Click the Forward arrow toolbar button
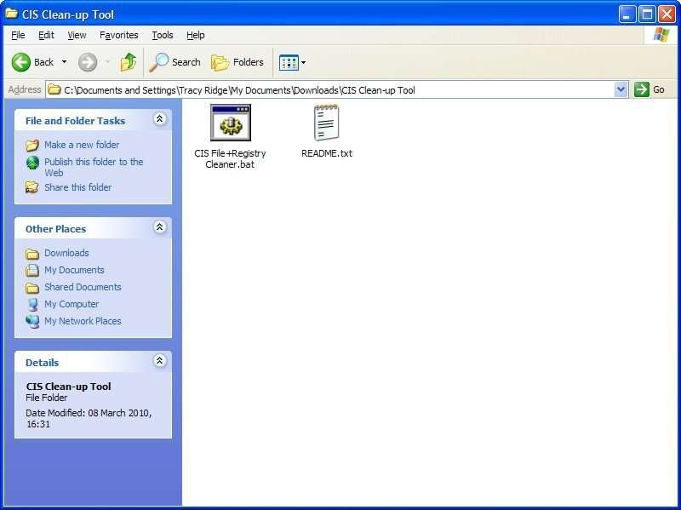 pos(87,62)
